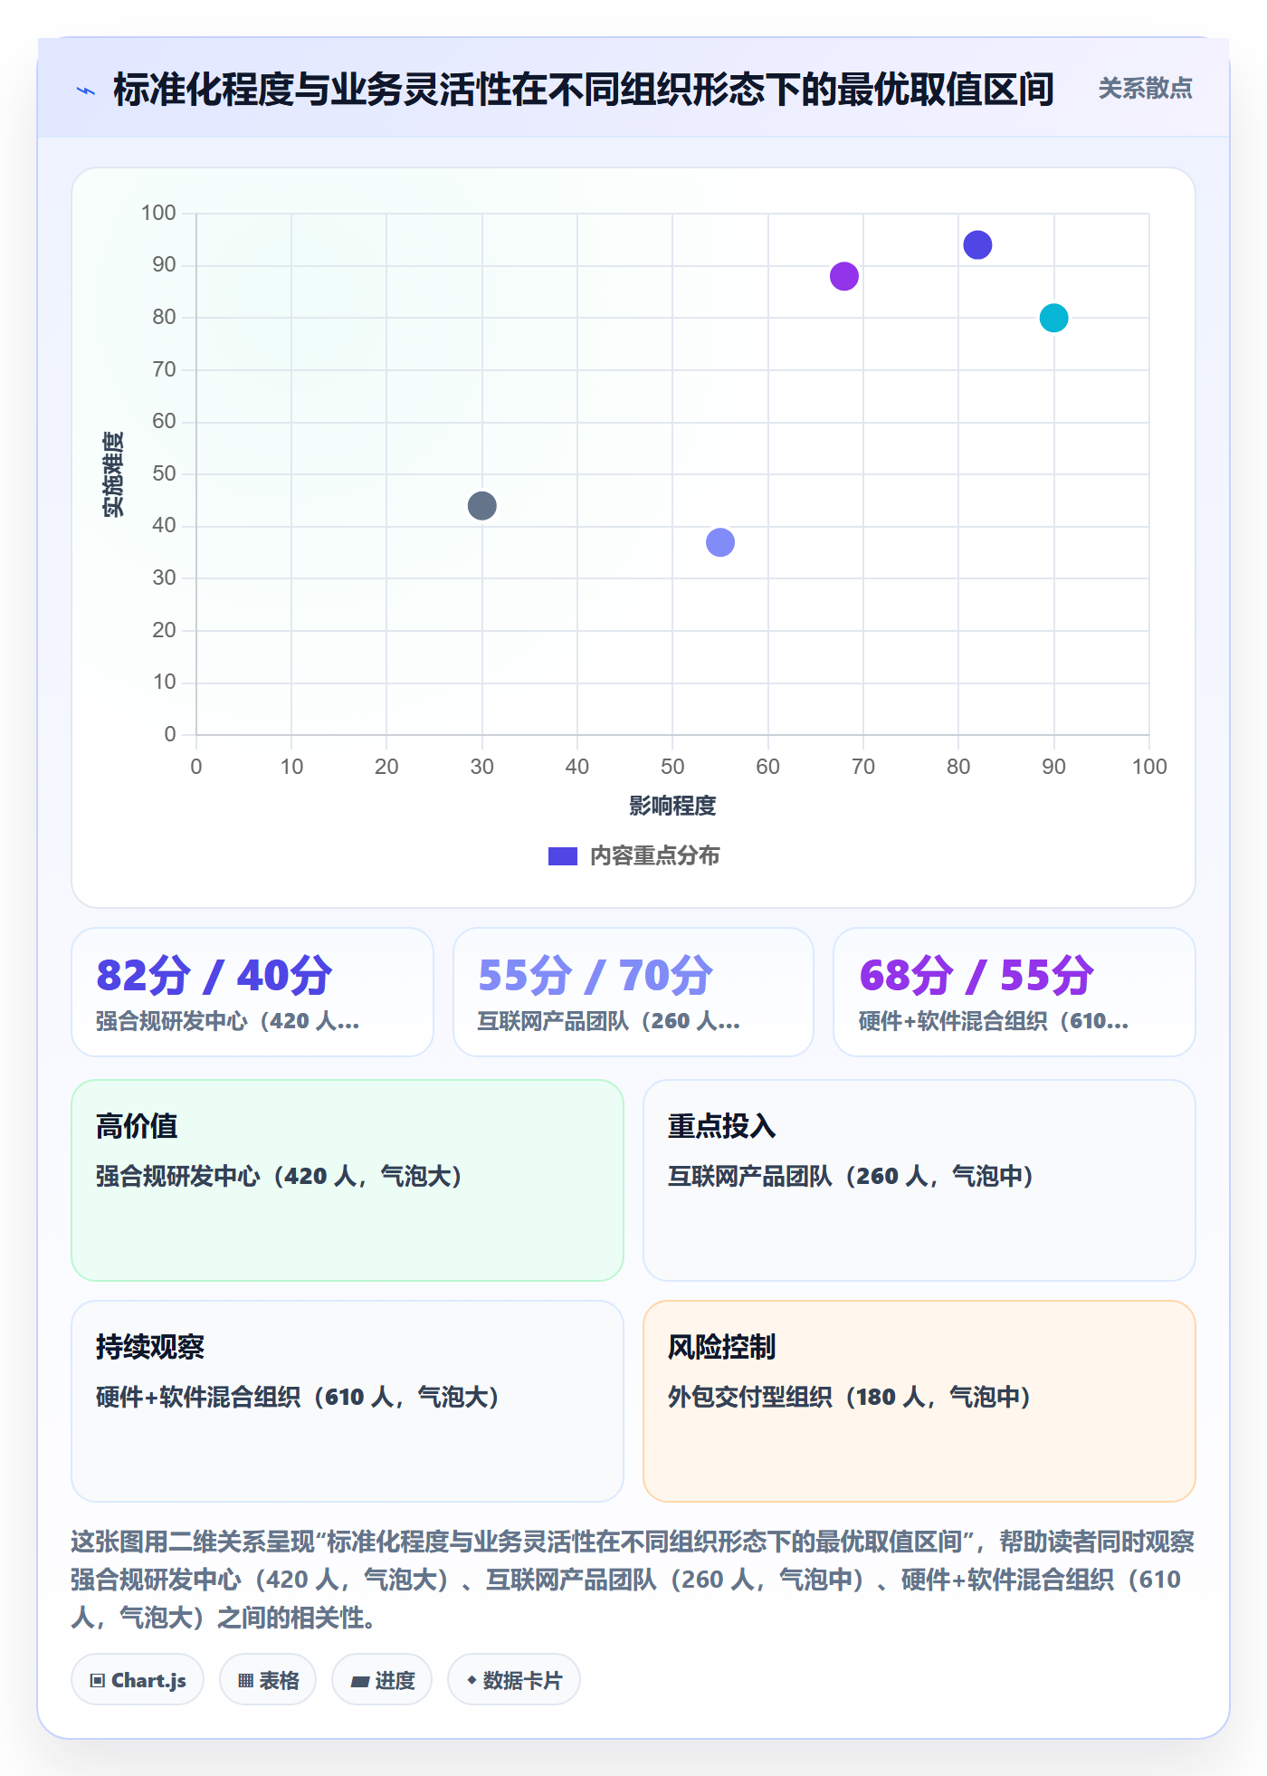Open the 82分 / 40分 stat card
The image size is (1267, 1776).
[252, 992]
